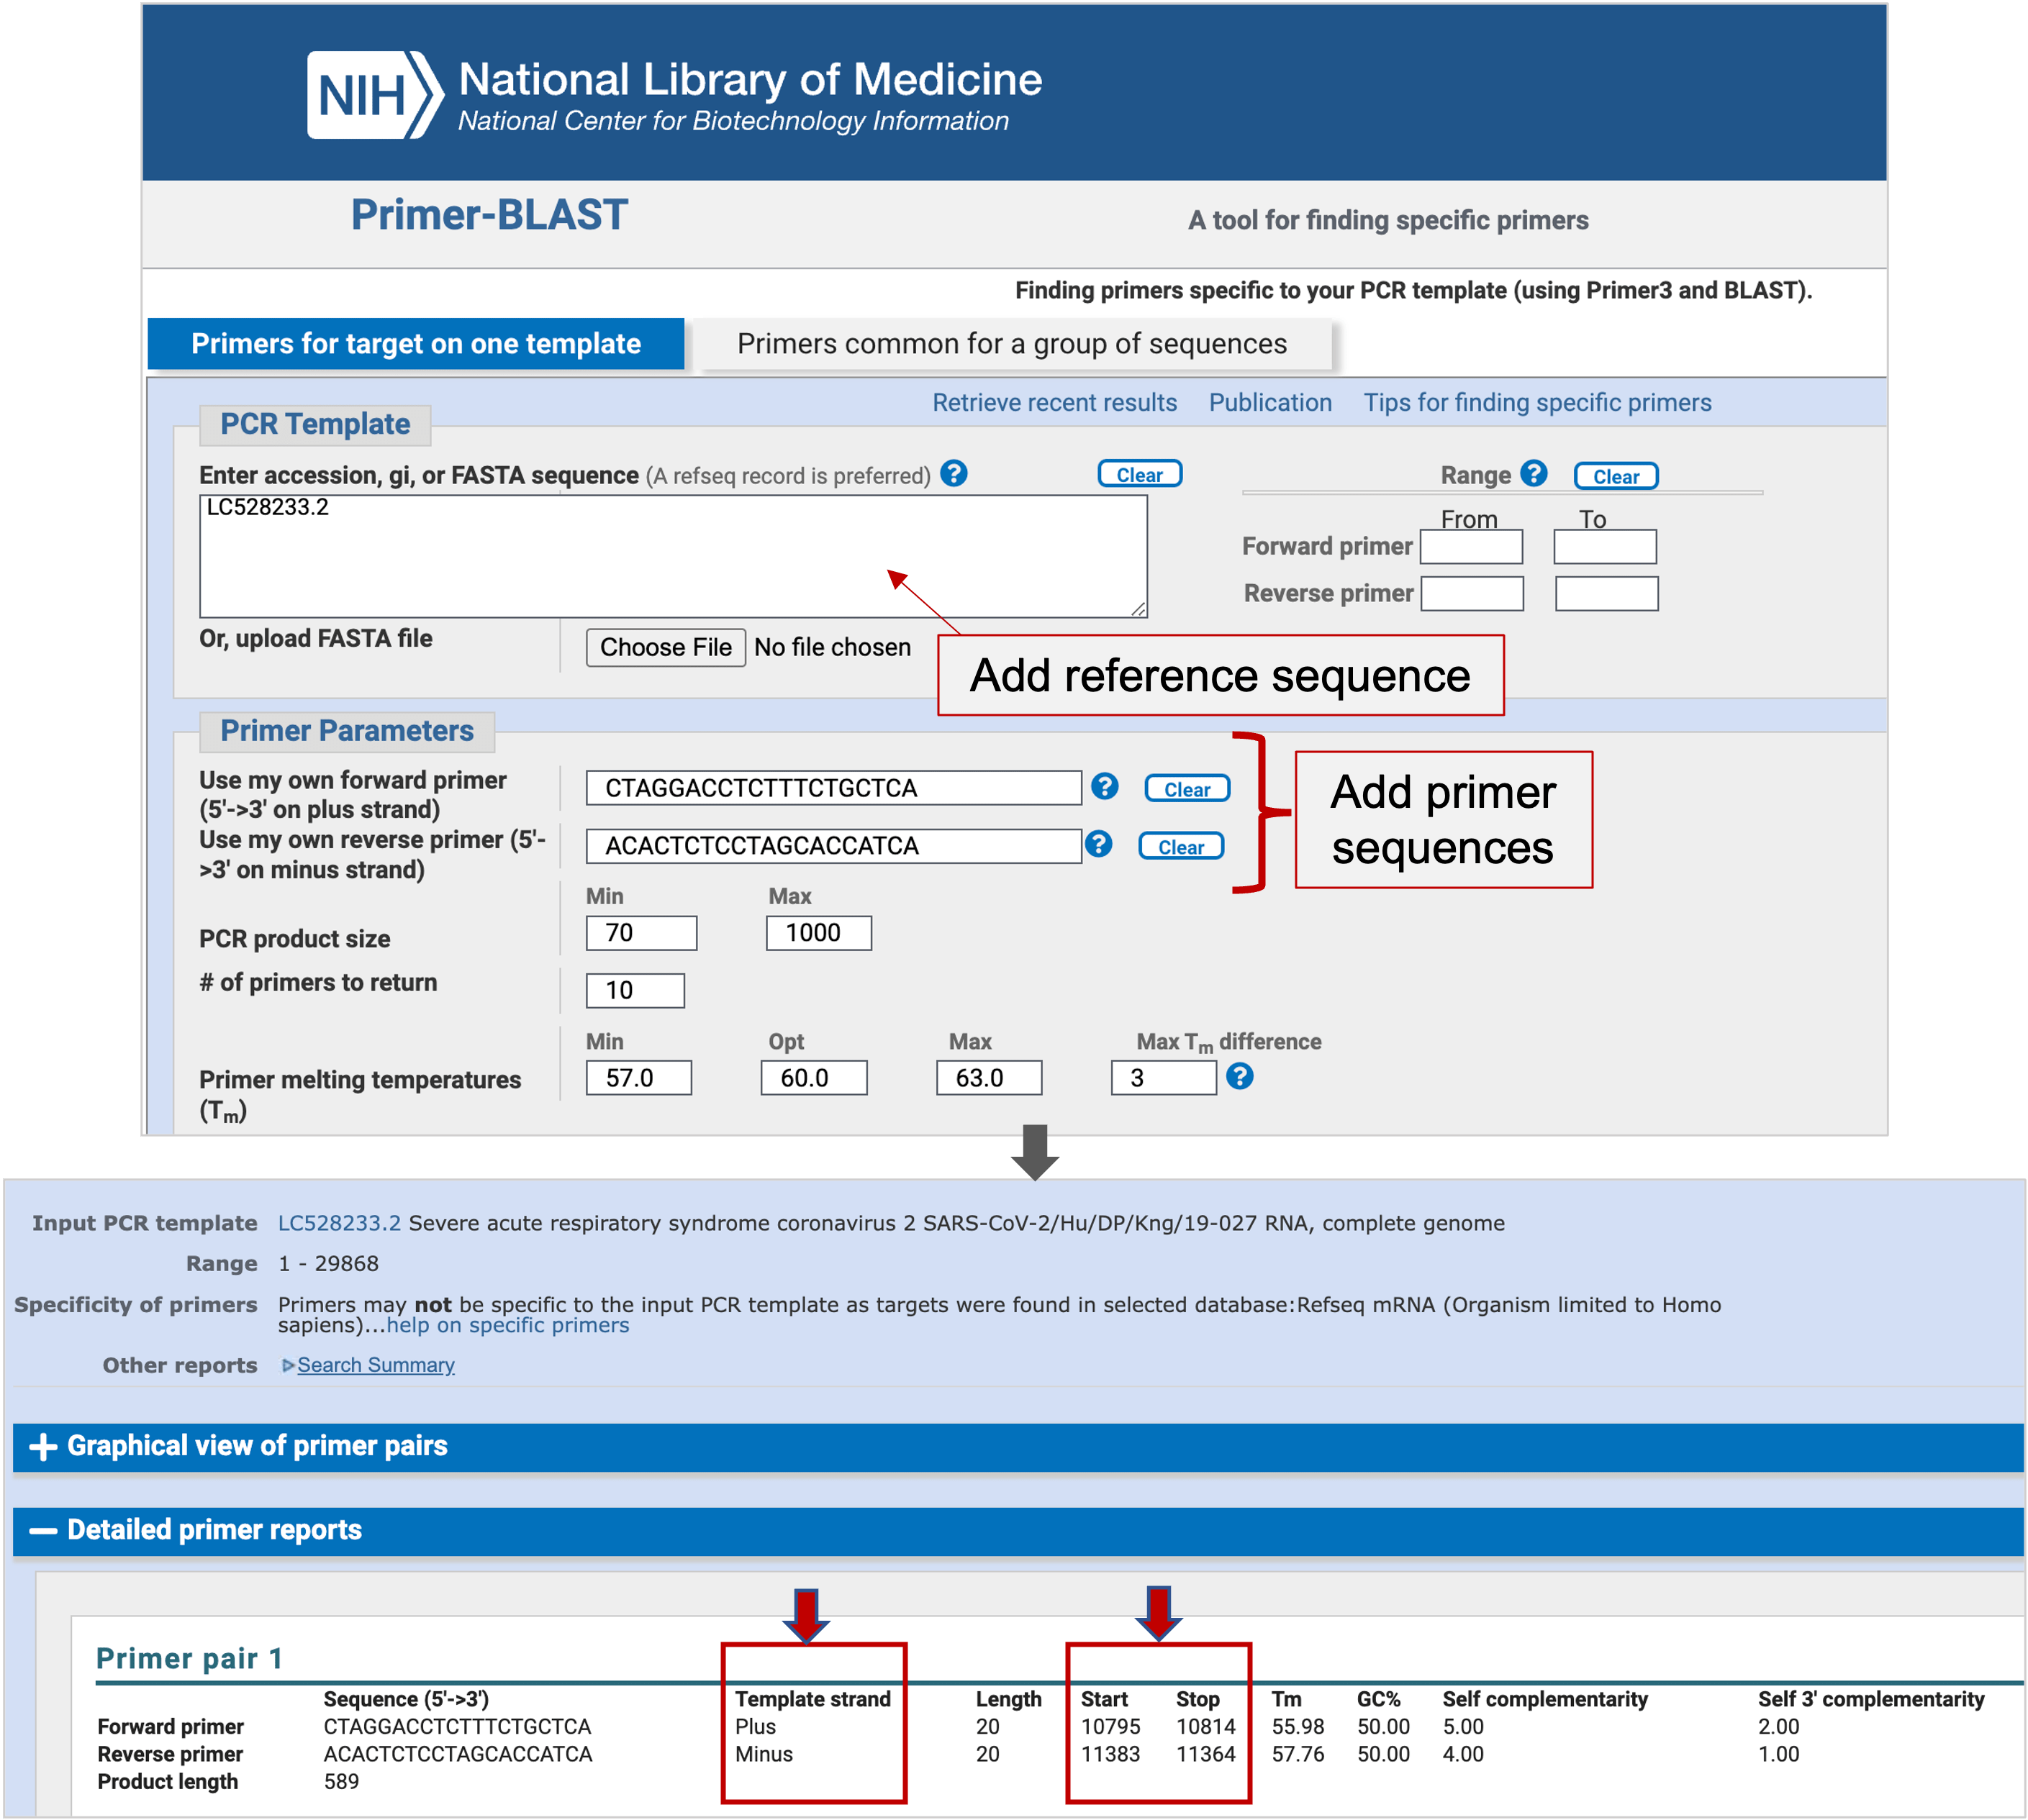Click help icon beside forward primer field
This screenshot has height=1820, width=2028.
(x=1103, y=786)
